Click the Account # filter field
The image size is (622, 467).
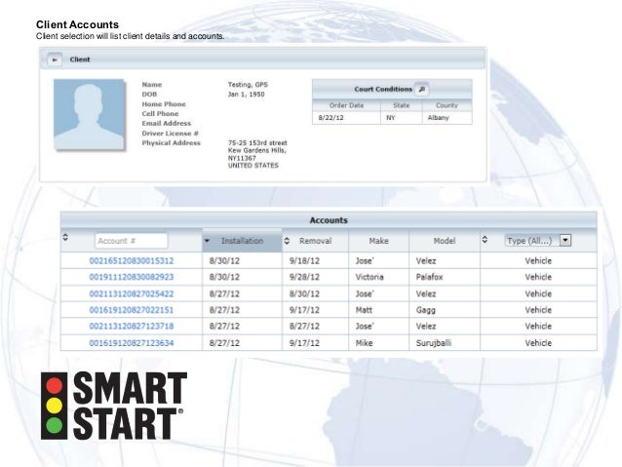[132, 241]
